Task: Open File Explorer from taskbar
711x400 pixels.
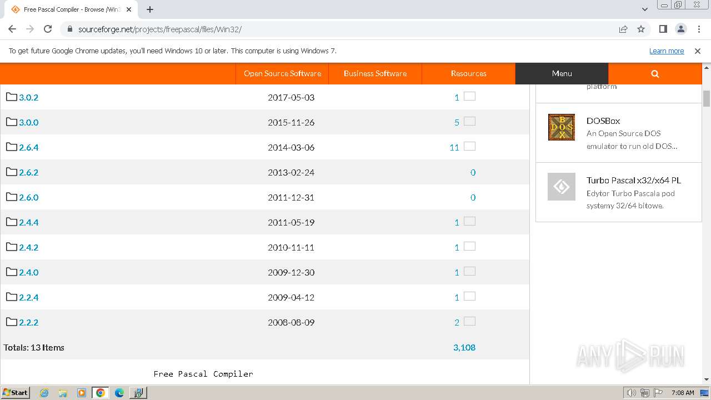Action: tap(63, 393)
